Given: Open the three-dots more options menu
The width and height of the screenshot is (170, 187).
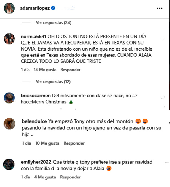Looking at the screenshot, I should pos(160,8).
